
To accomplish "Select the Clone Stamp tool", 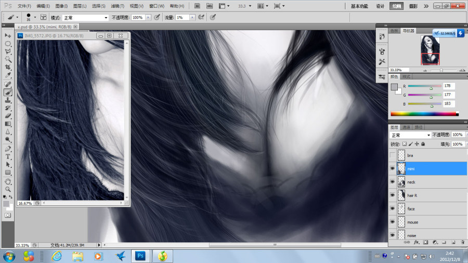I will click(x=8, y=100).
